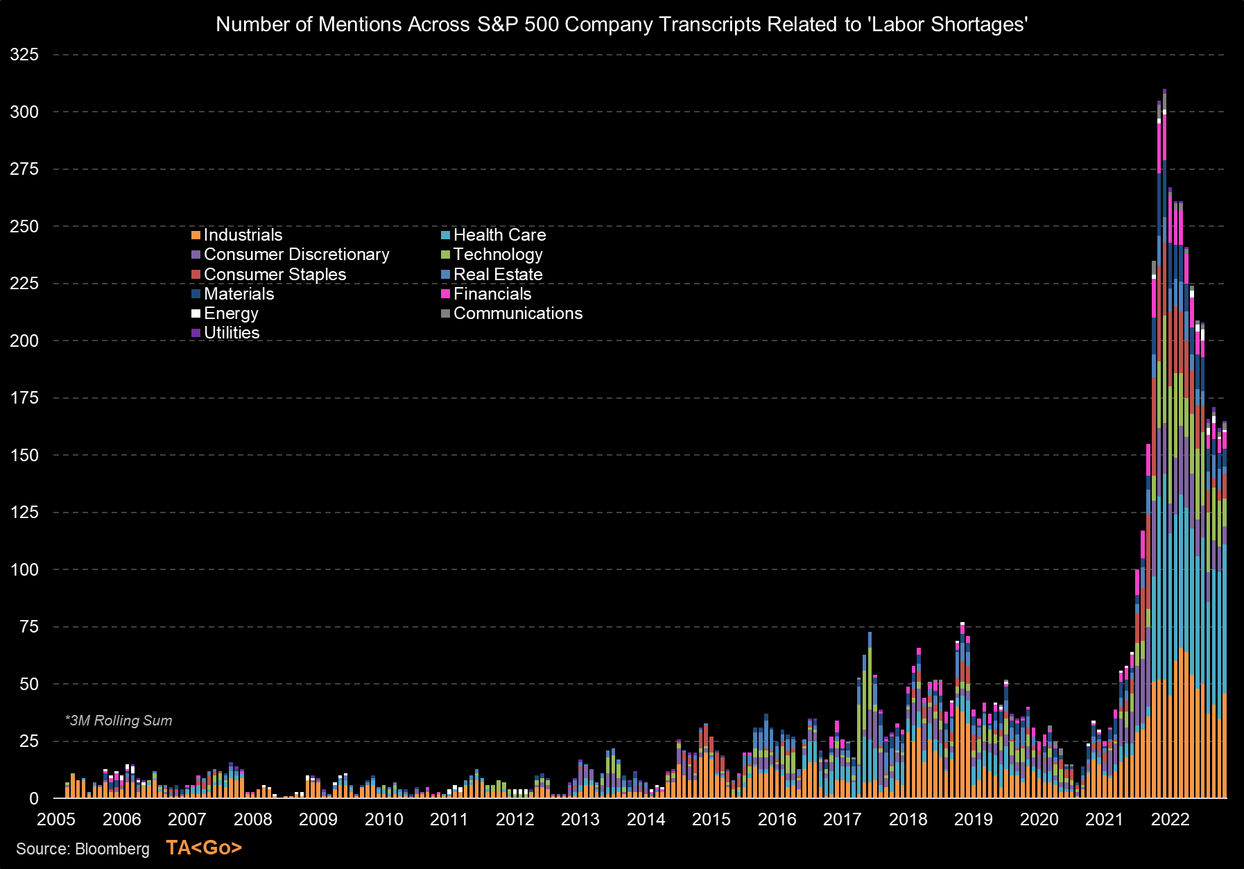Click the Utilities legend square

pyautogui.click(x=196, y=332)
